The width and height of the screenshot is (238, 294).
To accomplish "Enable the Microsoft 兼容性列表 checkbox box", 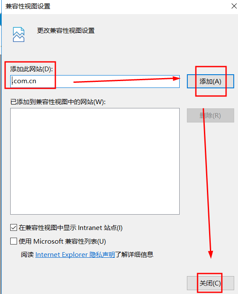I will tap(14, 241).
